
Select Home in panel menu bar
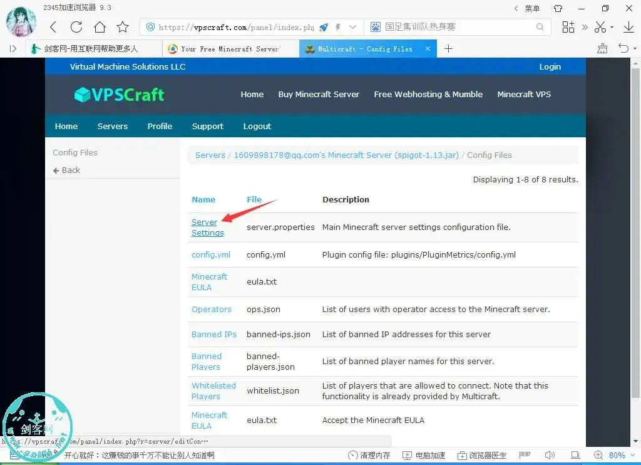66,126
